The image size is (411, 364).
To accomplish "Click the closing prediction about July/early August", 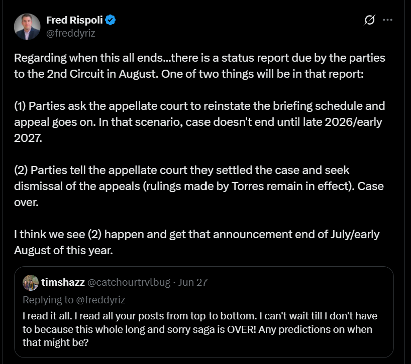I will [x=197, y=242].
